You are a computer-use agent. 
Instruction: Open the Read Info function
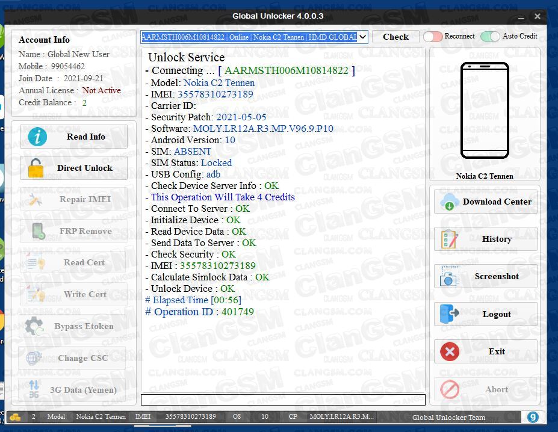(73, 137)
